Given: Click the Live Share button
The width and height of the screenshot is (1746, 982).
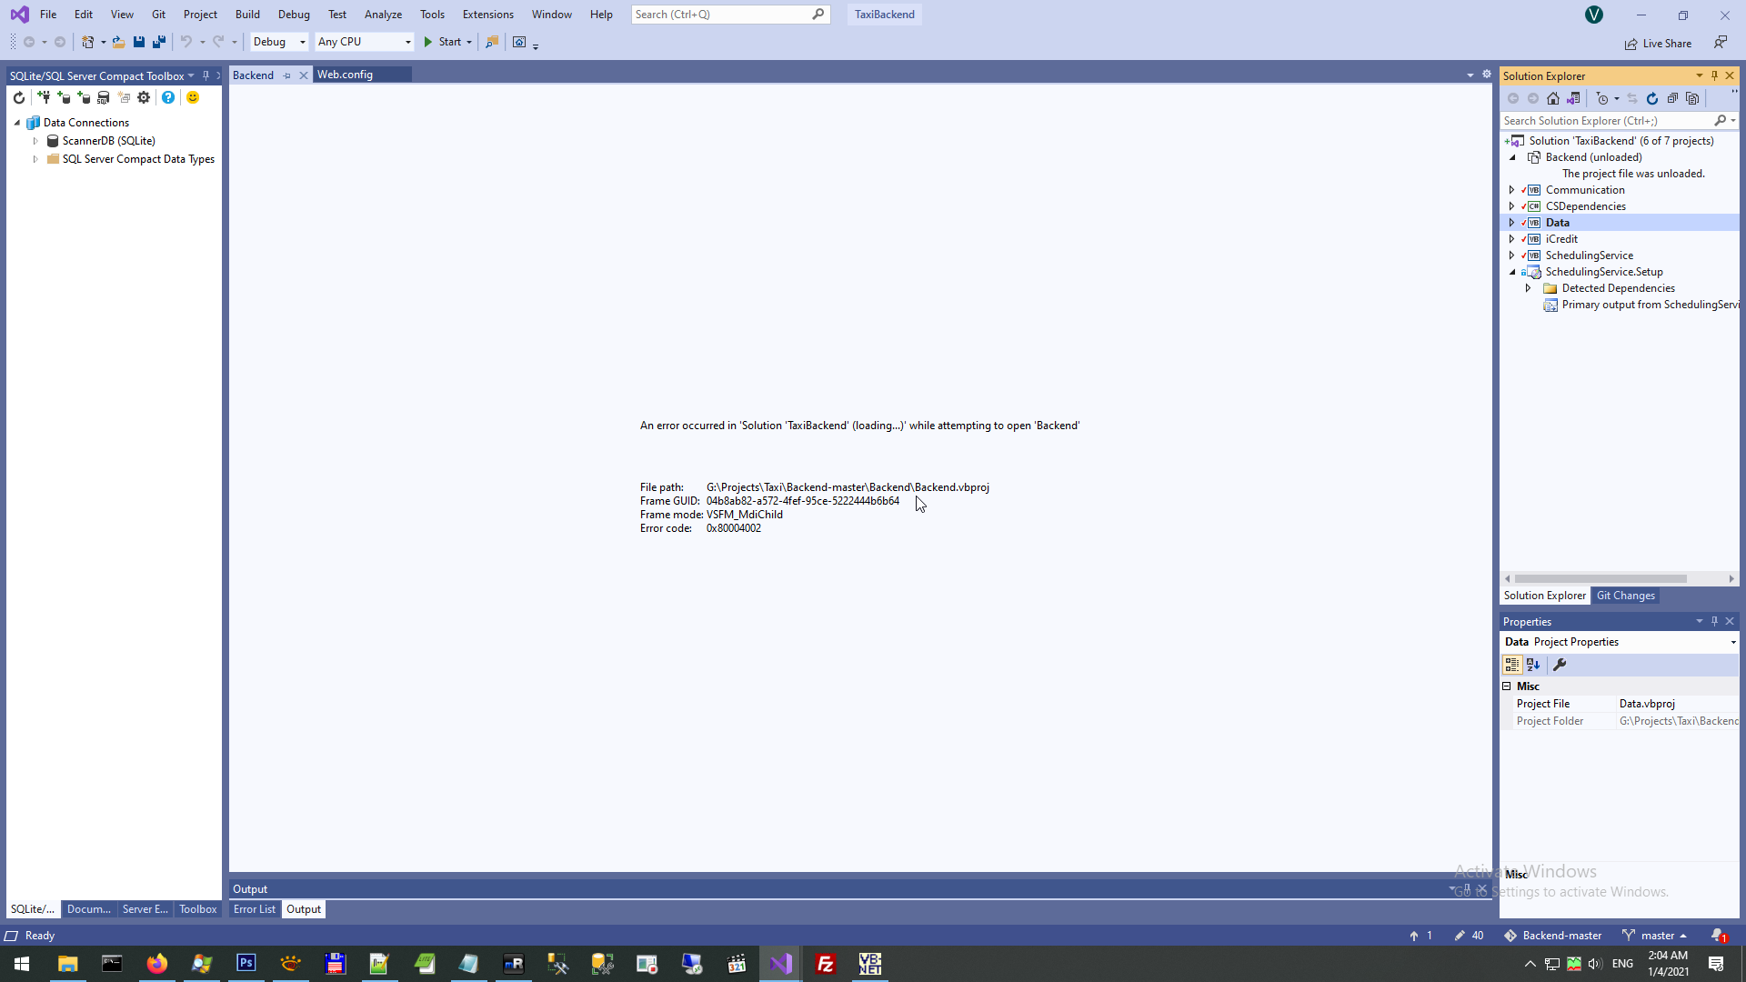Looking at the screenshot, I should tap(1659, 44).
